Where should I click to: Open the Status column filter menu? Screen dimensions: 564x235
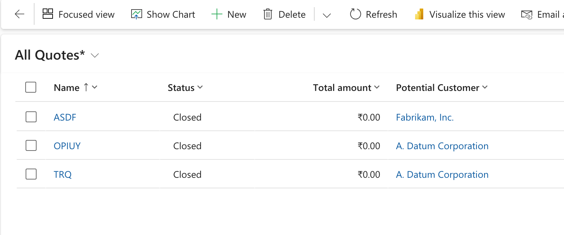(200, 88)
